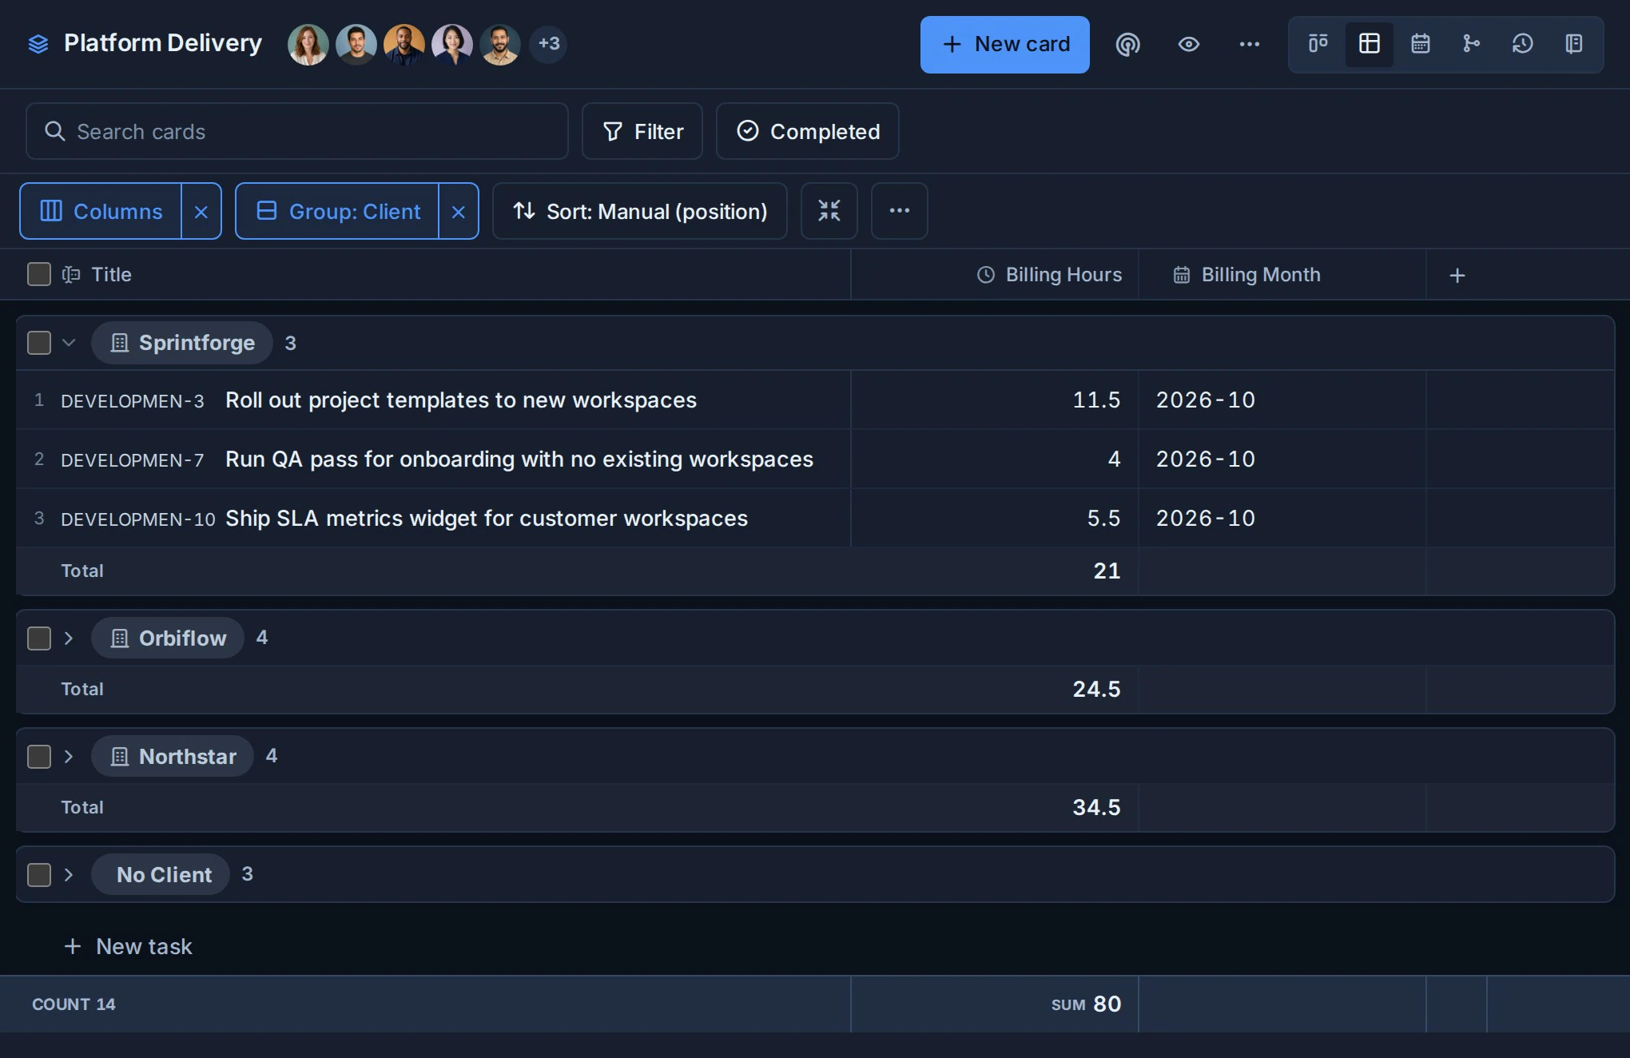This screenshot has height=1058, width=1630.
Task: Remove Group: Client with X
Action: (459, 212)
